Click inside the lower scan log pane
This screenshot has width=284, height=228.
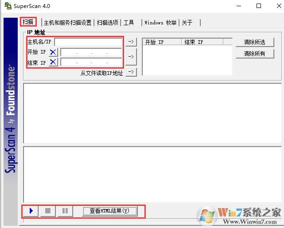point(152,174)
